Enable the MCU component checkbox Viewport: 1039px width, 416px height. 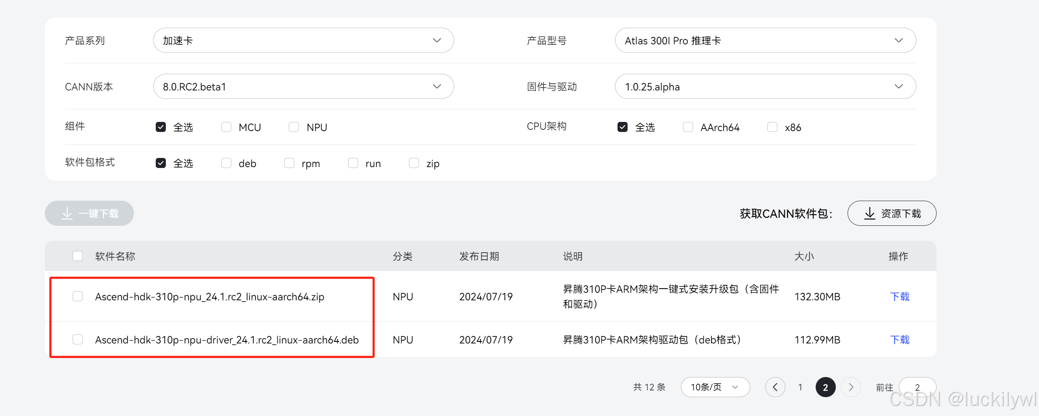tap(226, 127)
